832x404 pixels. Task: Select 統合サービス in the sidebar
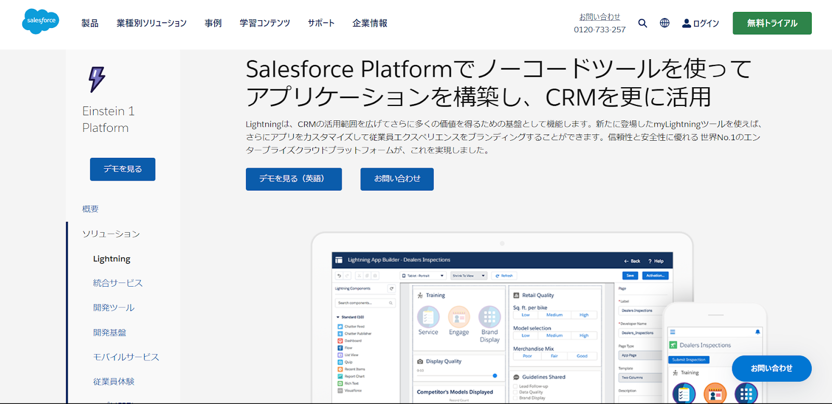(x=118, y=283)
